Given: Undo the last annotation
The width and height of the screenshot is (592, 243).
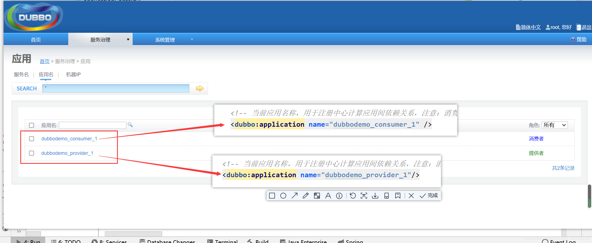Looking at the screenshot, I should [353, 195].
